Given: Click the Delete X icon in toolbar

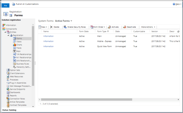Looking at the screenshot, I should click(x=51, y=27).
